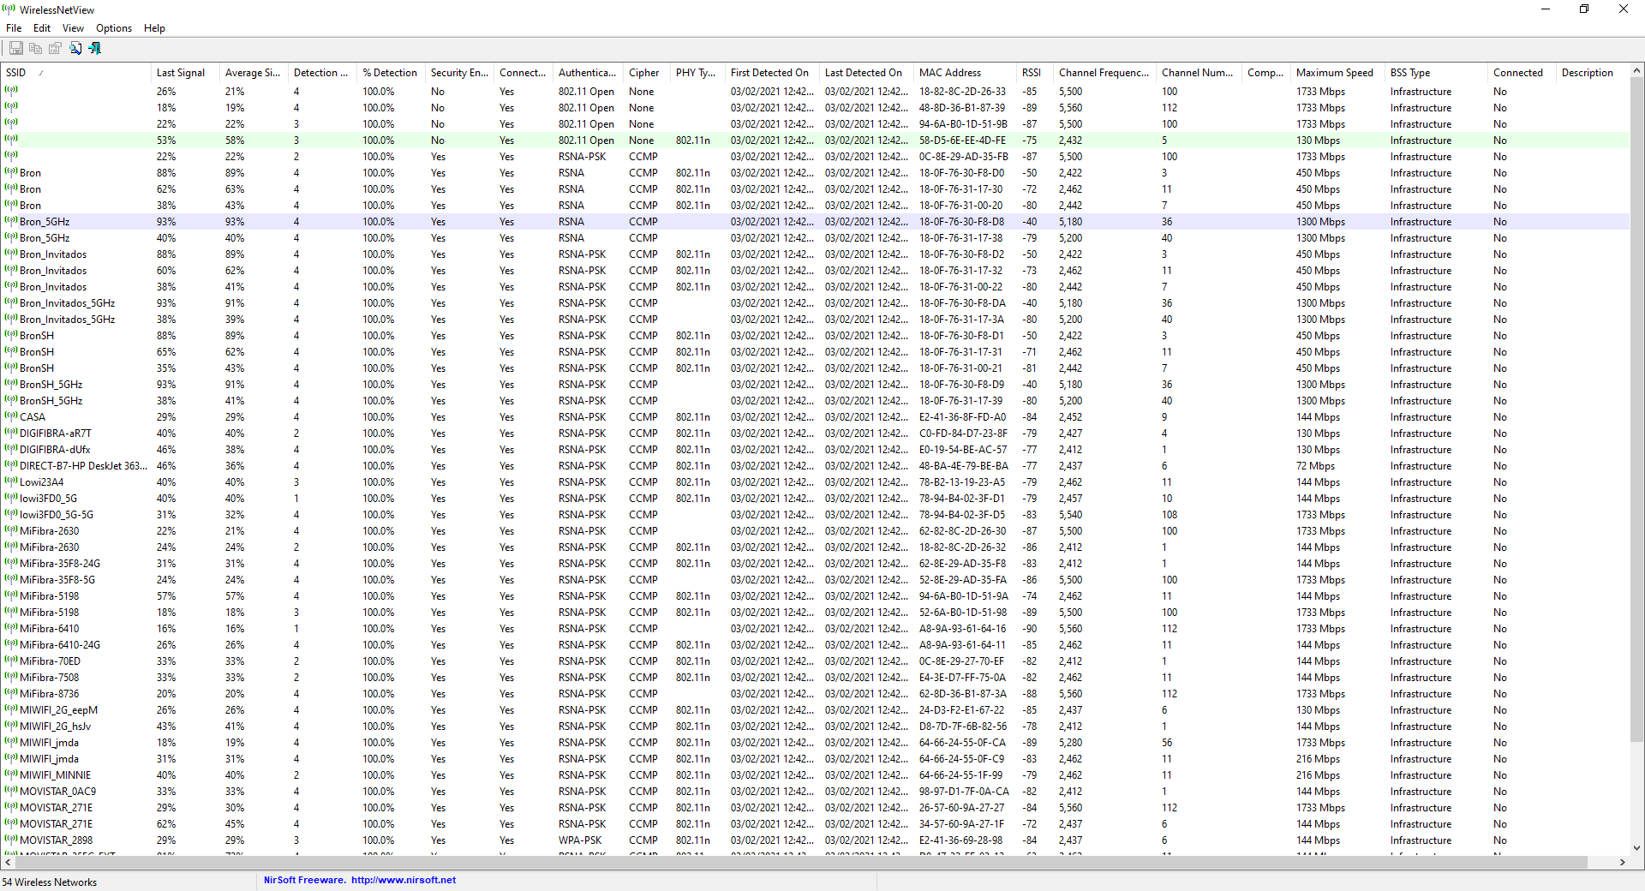Select the MiFibra-6410-24G network name

pos(60,645)
